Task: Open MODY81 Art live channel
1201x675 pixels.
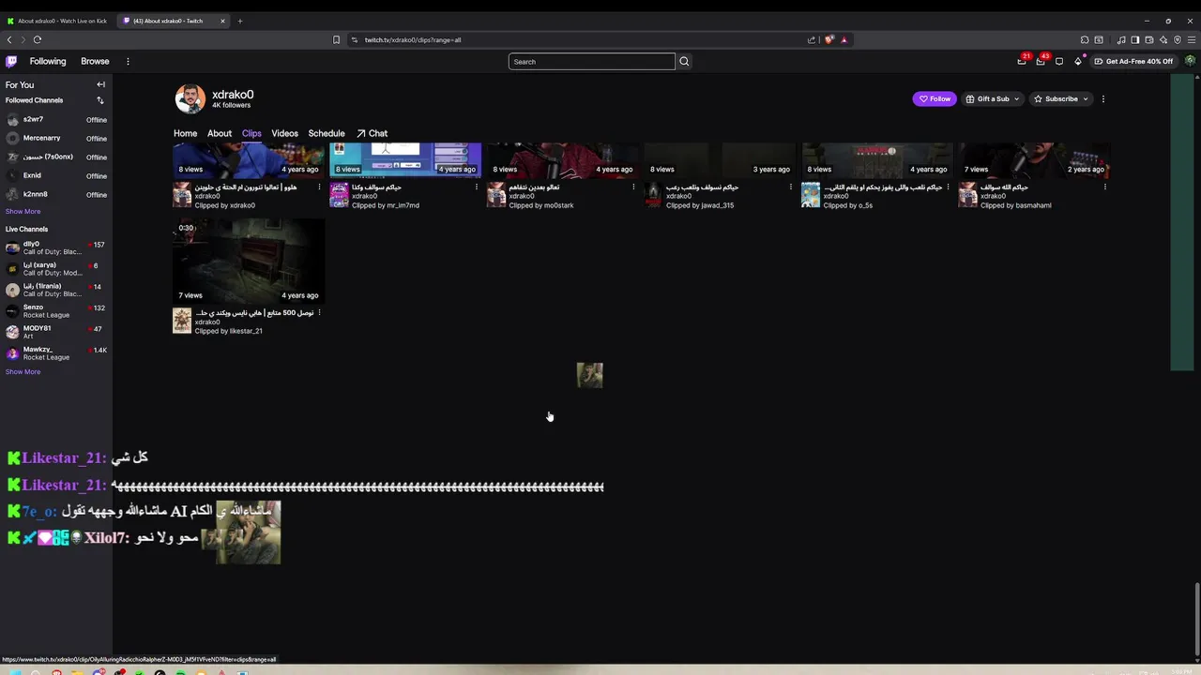Action: point(56,332)
